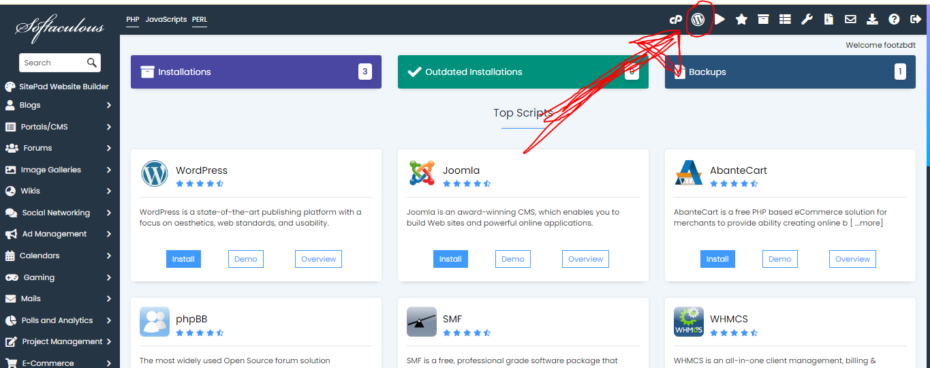
Task: Click the logout arrow icon
Action: (x=916, y=20)
